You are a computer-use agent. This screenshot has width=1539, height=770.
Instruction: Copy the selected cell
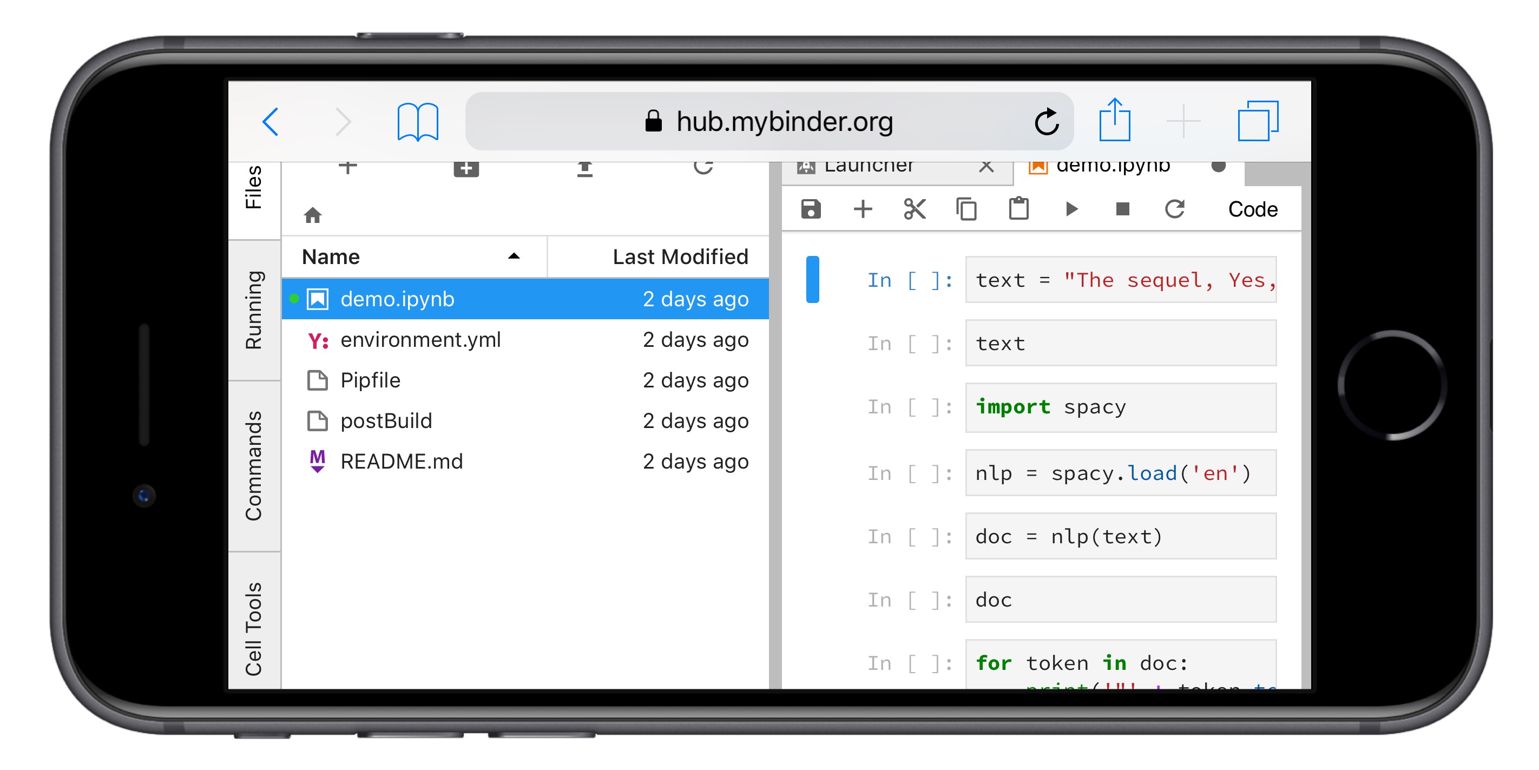coord(966,209)
